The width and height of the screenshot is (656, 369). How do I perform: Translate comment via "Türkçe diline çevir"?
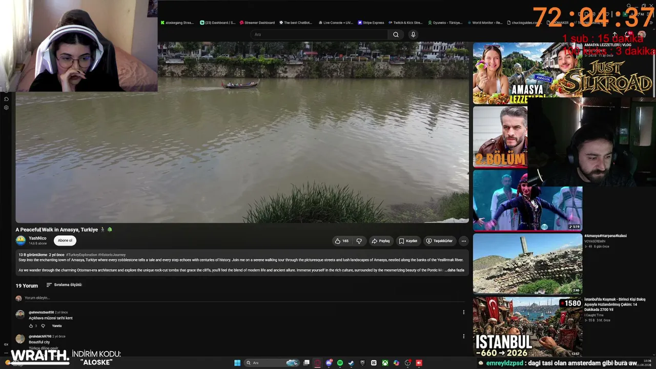[x=44, y=348]
